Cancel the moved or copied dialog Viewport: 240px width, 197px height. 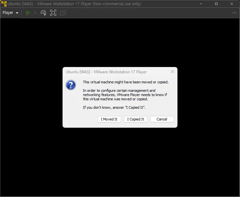pyautogui.click(x=162, y=119)
